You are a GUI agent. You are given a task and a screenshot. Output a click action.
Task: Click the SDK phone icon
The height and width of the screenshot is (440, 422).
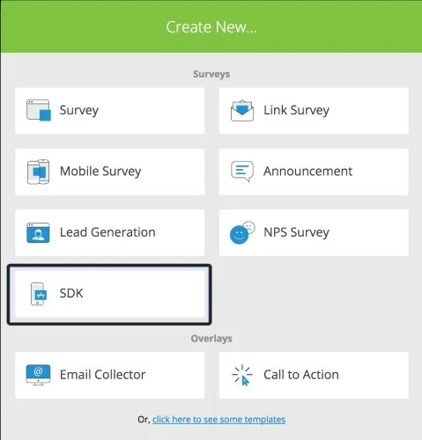[x=39, y=294]
